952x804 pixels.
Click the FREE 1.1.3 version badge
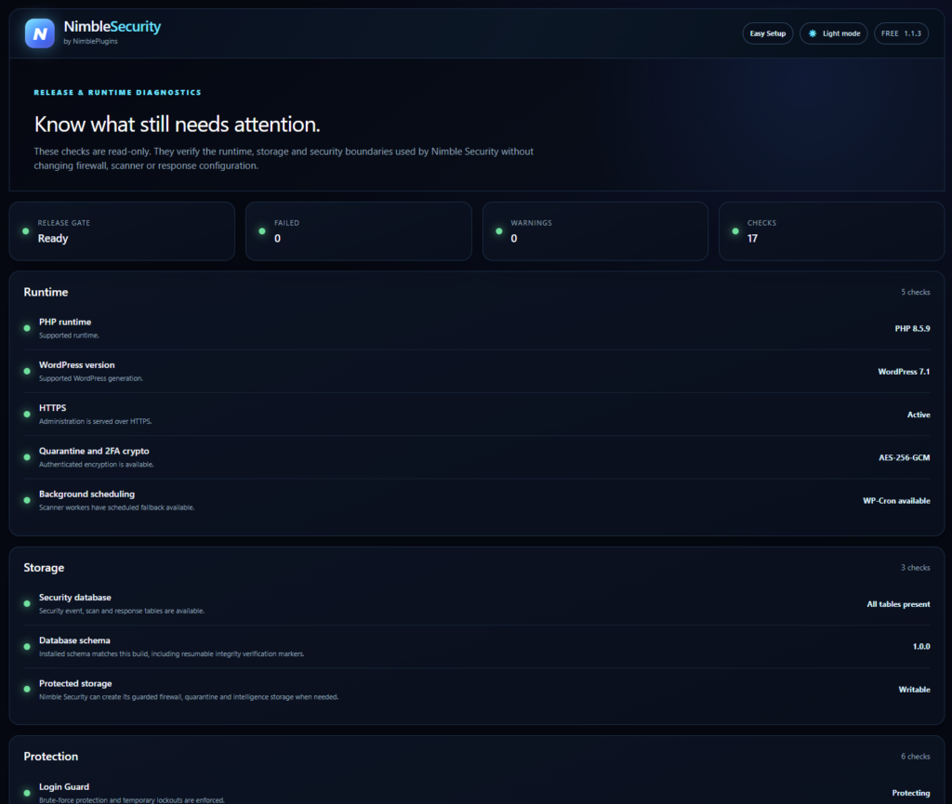(x=901, y=33)
